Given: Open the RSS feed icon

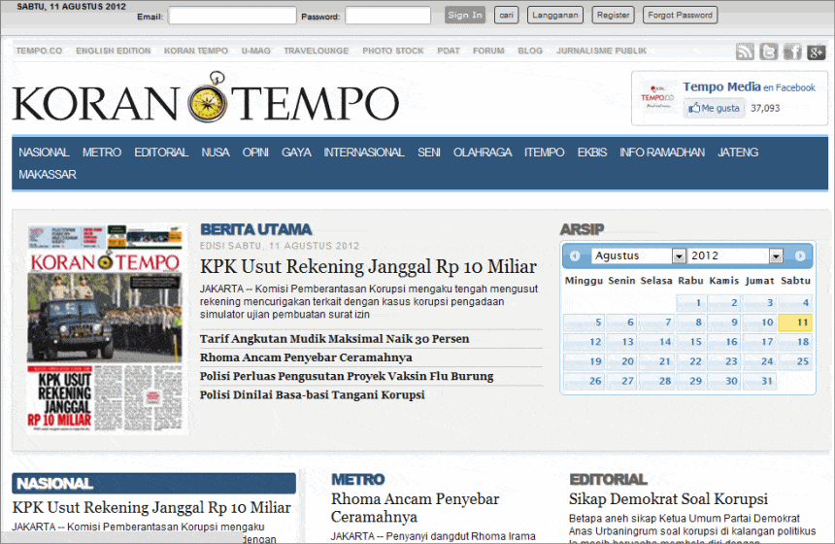Looking at the screenshot, I should click(x=745, y=51).
